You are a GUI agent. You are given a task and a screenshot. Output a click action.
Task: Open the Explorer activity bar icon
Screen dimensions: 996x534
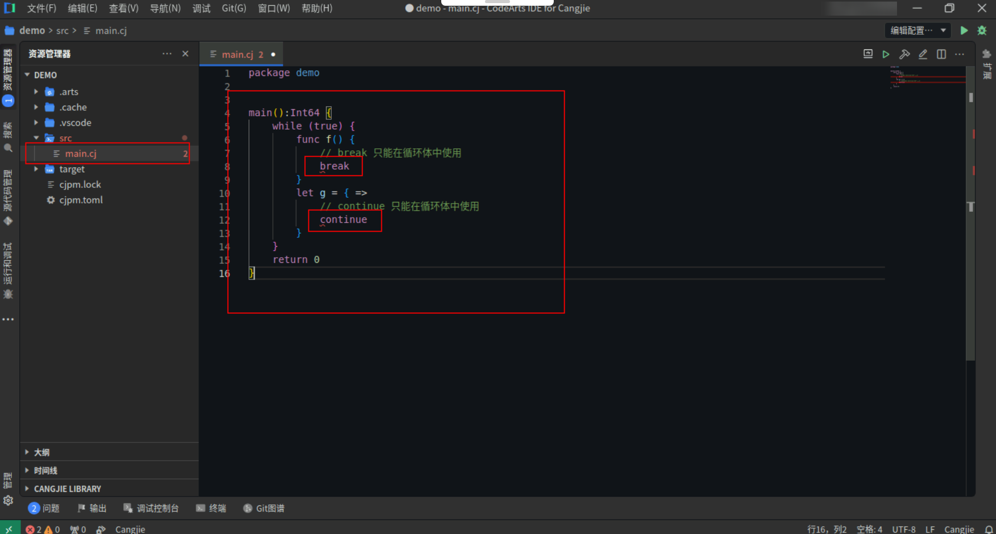pyautogui.click(x=8, y=77)
